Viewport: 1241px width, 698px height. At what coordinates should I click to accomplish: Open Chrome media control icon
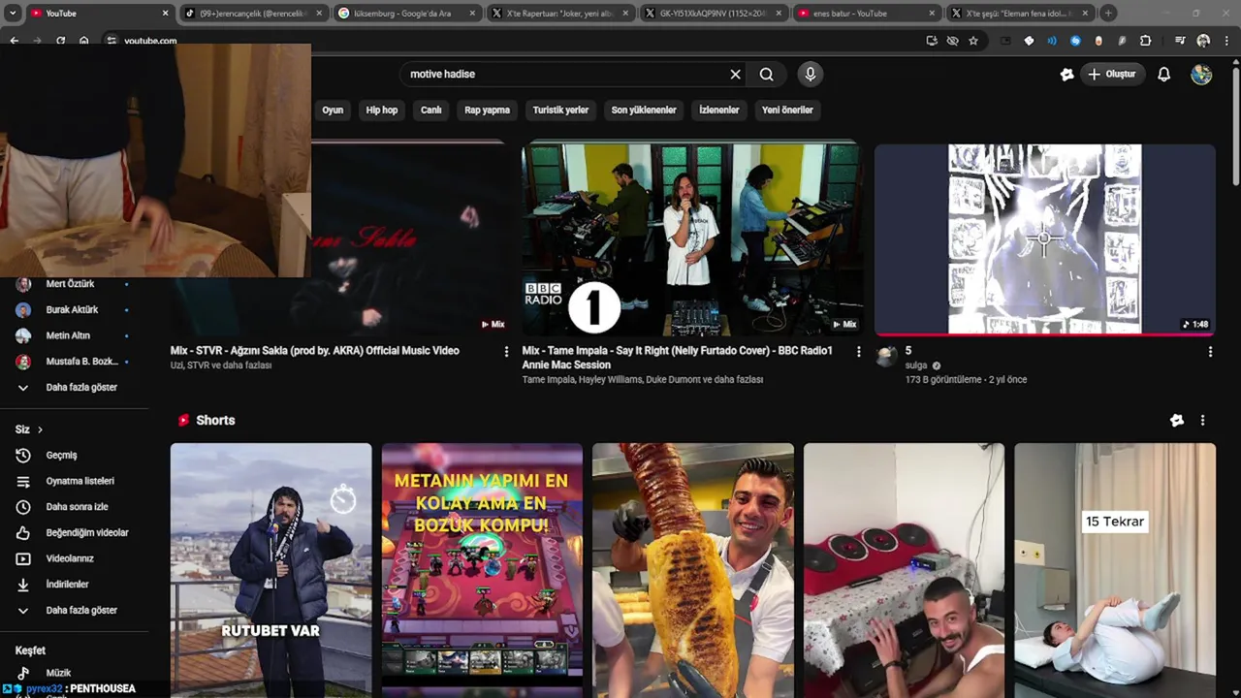coord(1180,41)
